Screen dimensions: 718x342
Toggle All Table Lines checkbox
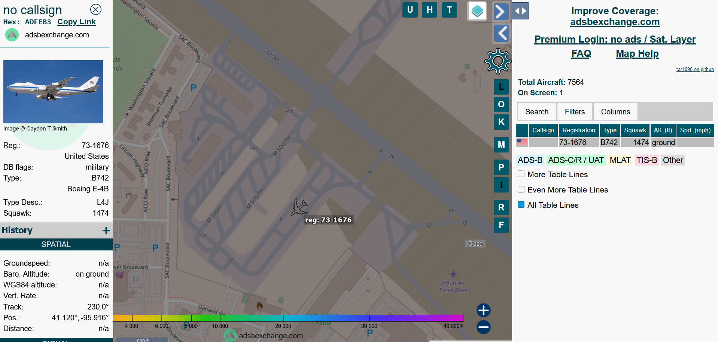(x=521, y=204)
